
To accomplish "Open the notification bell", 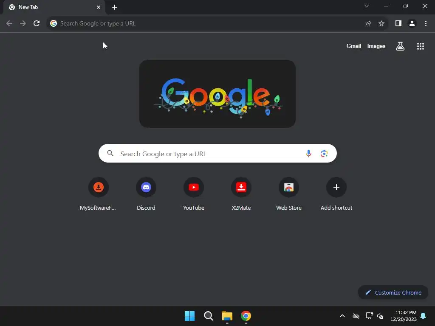I will [424, 316].
